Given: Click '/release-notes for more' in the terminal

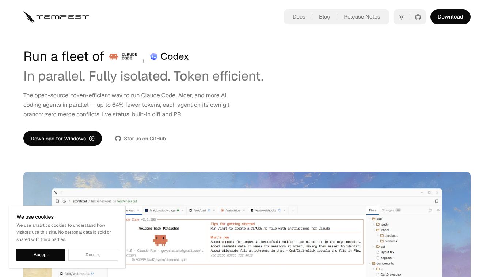Looking at the screenshot, I should pos(232,255).
